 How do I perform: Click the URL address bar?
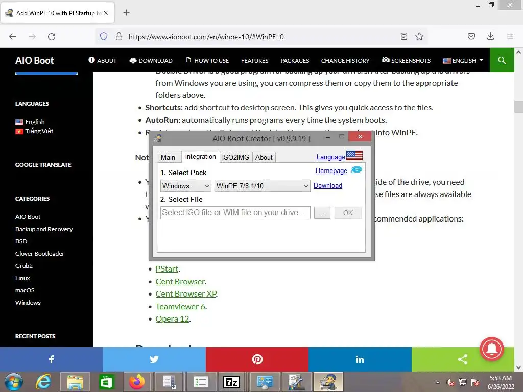(x=260, y=37)
